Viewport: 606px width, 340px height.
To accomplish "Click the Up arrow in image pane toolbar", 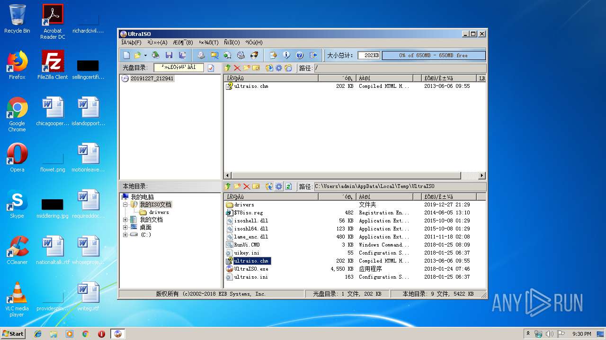I will [x=228, y=68].
